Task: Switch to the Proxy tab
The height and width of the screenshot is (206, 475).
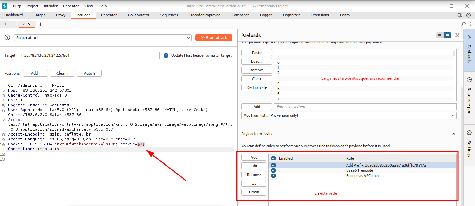Action: click(61, 15)
